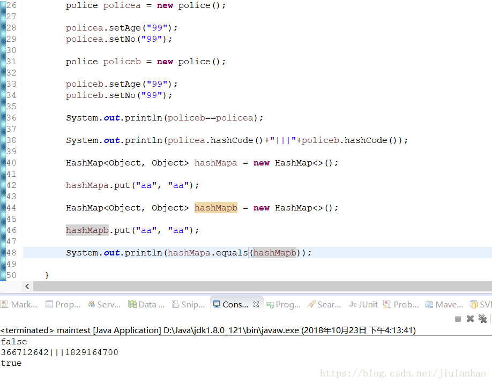
Task: Close the Console view tab
Action: (256, 304)
